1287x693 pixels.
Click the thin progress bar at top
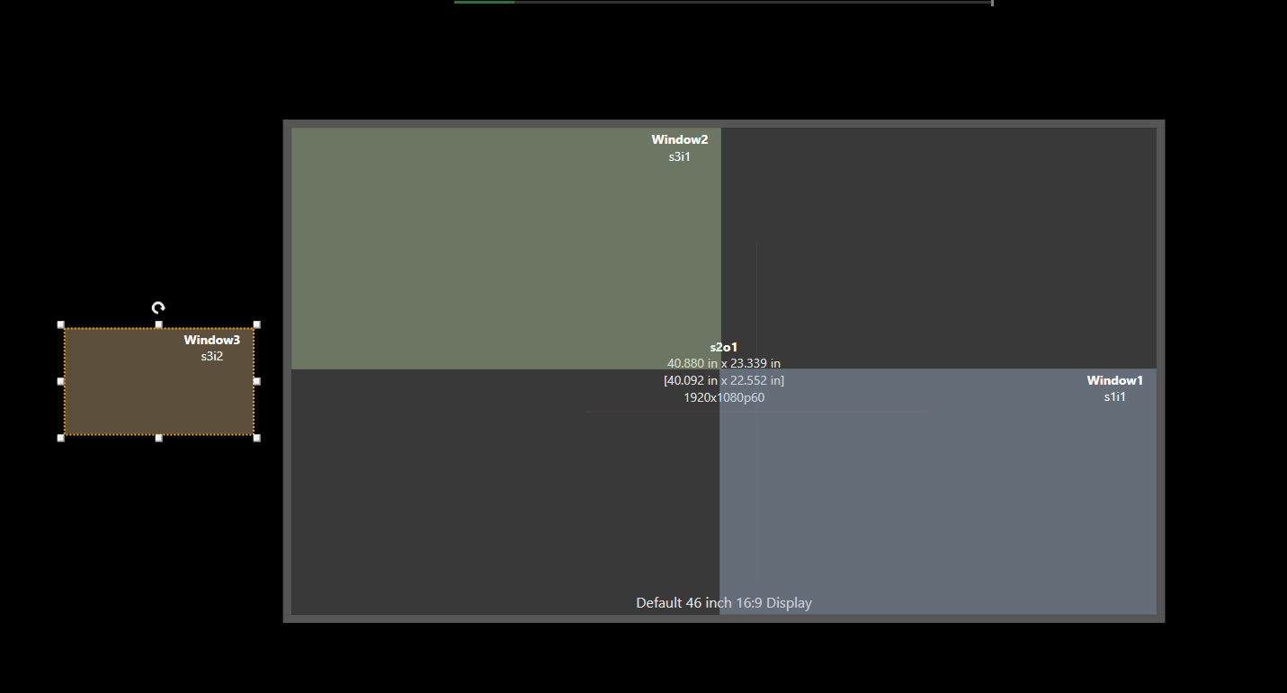(x=723, y=3)
